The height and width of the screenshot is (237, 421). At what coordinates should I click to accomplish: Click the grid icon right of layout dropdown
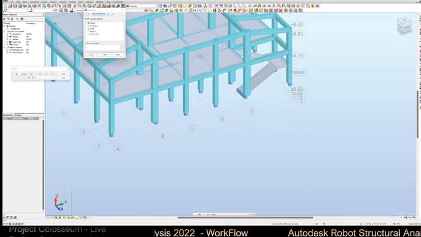(160, 6)
